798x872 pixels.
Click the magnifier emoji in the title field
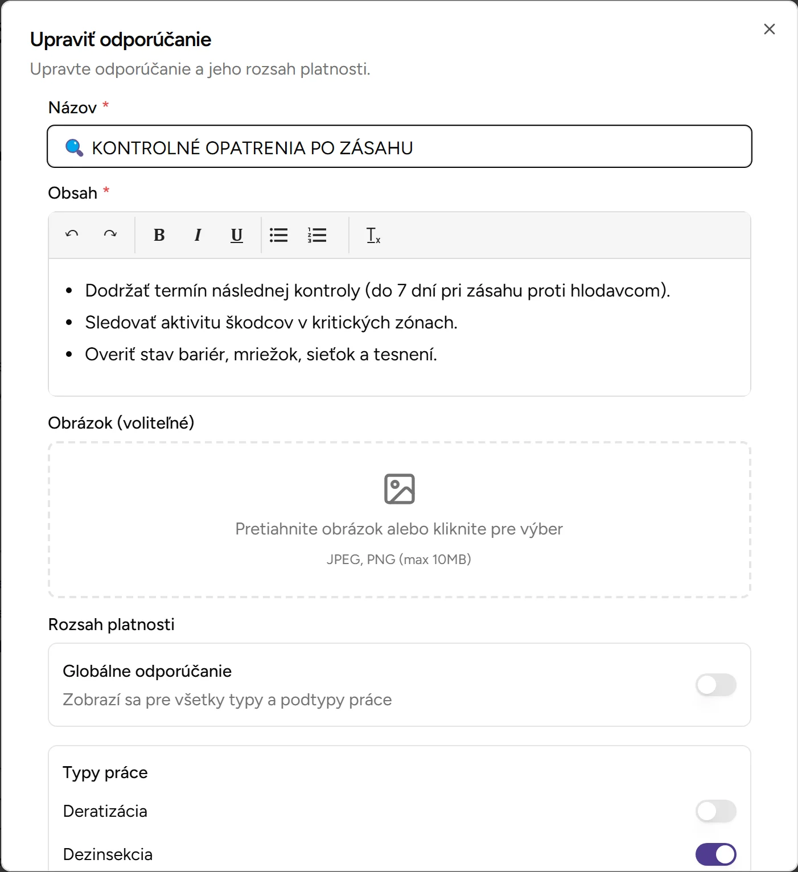tap(74, 147)
